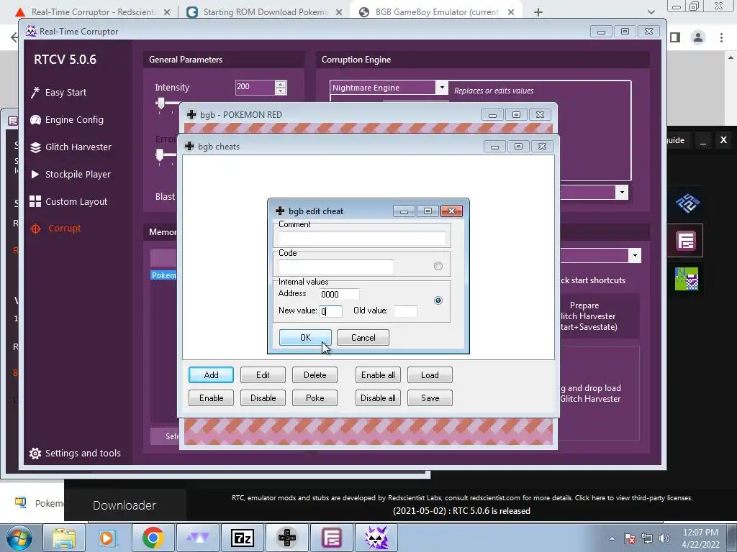Switch to the BGB GameBoy Emulator tab
Screen dimensions: 737x552
click(x=437, y=12)
